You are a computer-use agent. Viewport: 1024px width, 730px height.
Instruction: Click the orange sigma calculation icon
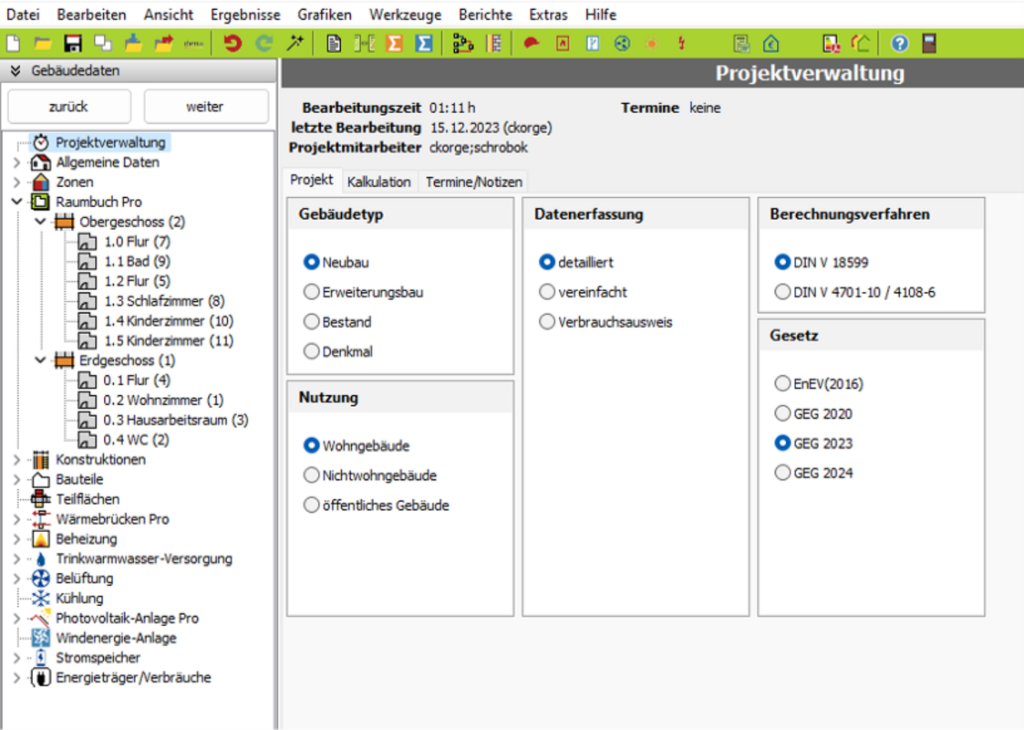pyautogui.click(x=394, y=43)
